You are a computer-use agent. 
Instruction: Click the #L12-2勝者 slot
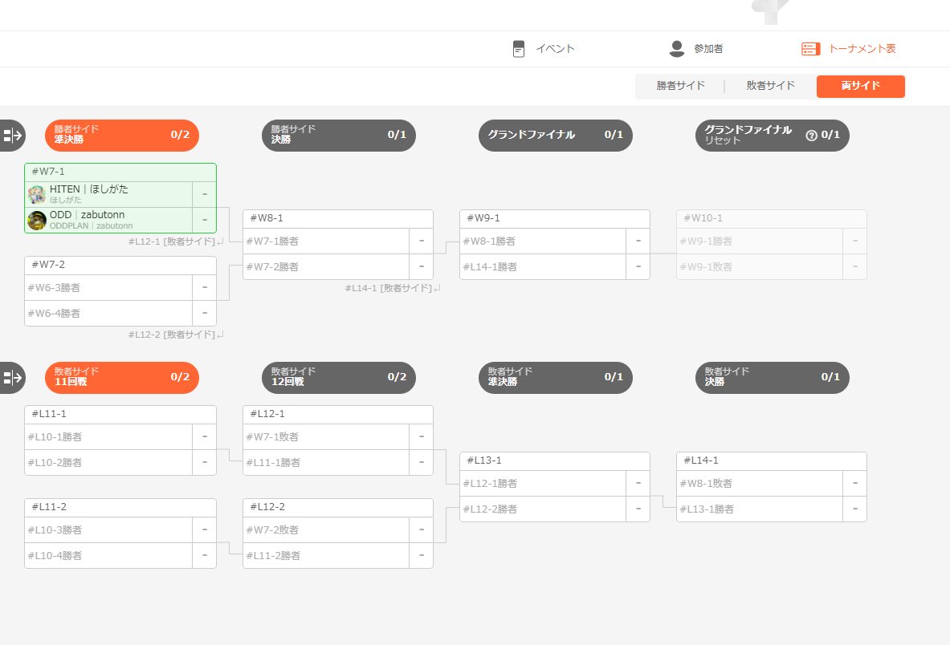tap(544, 509)
